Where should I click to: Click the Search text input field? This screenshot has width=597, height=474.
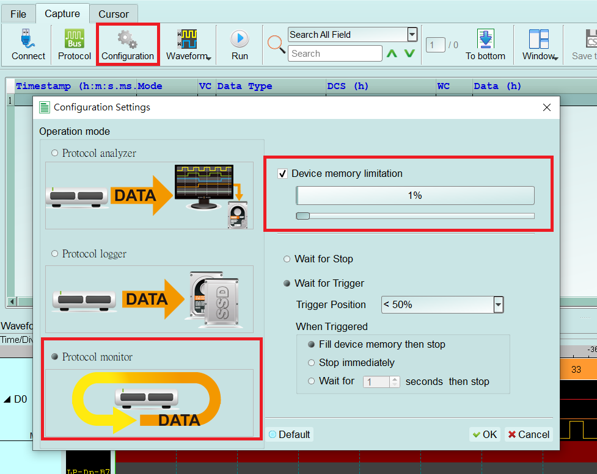point(335,54)
